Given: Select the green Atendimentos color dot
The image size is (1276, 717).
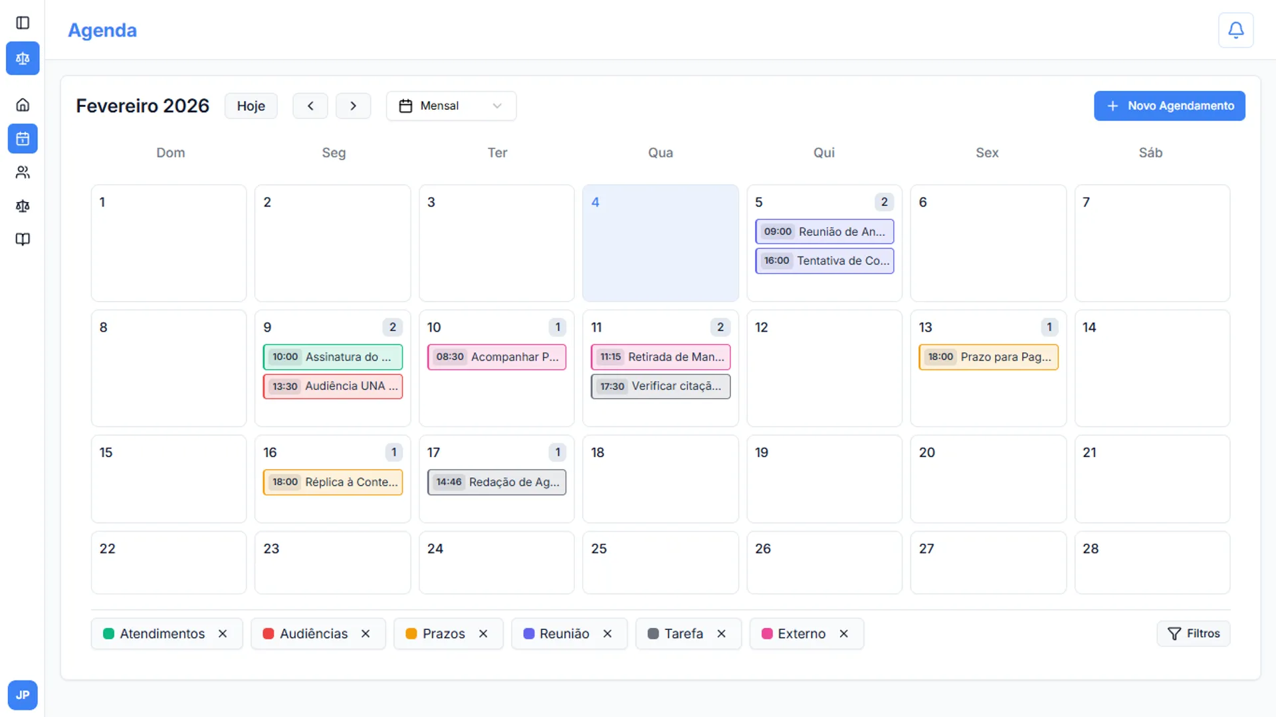Looking at the screenshot, I should tap(108, 633).
